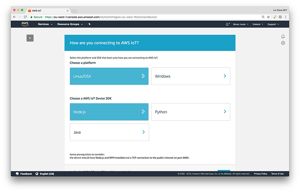
Task: Choose the Python SDK tile
Action: coord(190,112)
